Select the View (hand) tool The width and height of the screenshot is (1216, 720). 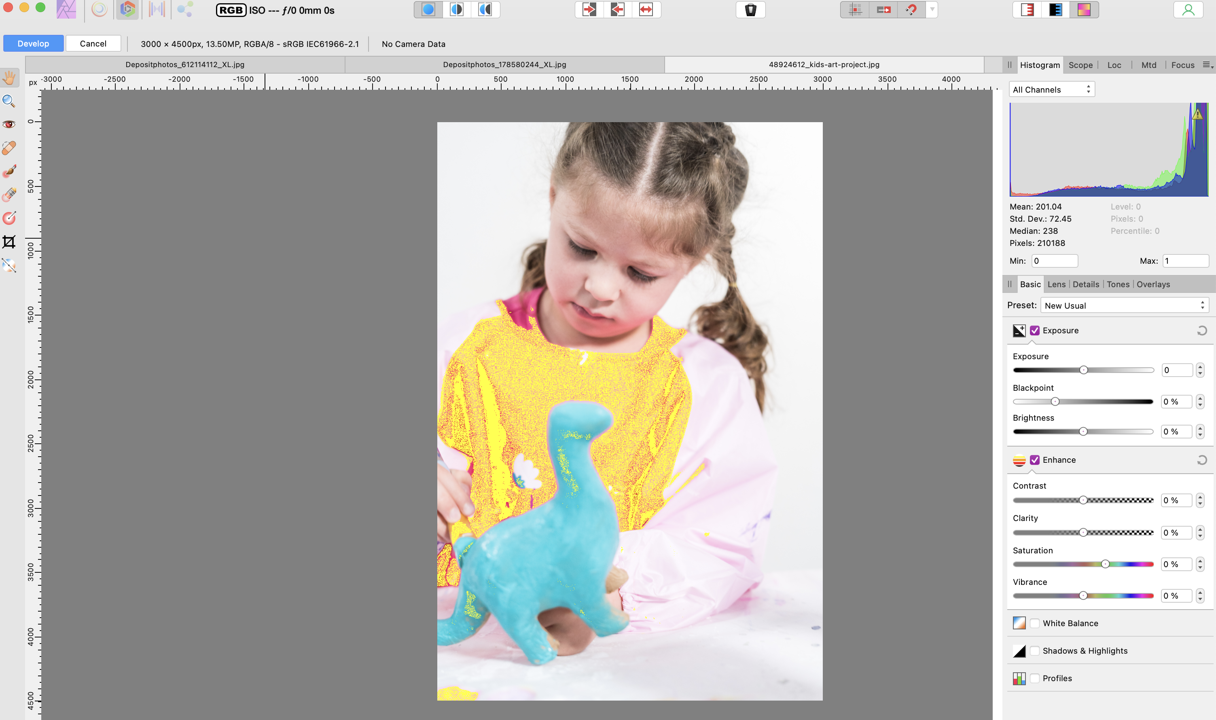click(x=9, y=78)
